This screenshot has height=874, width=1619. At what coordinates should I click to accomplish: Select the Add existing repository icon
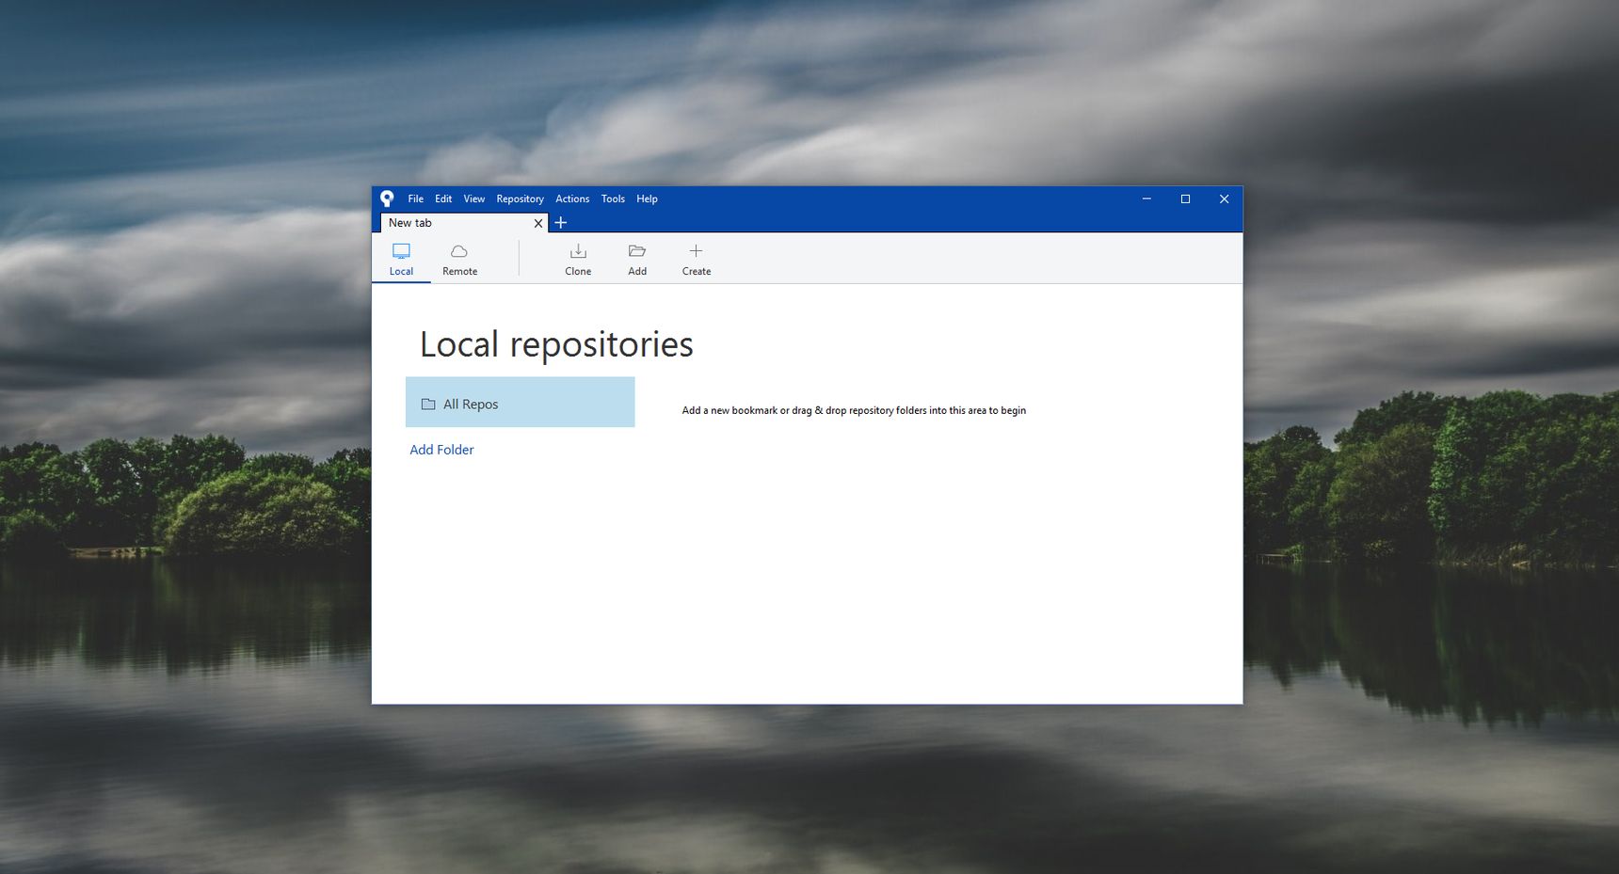tap(637, 259)
